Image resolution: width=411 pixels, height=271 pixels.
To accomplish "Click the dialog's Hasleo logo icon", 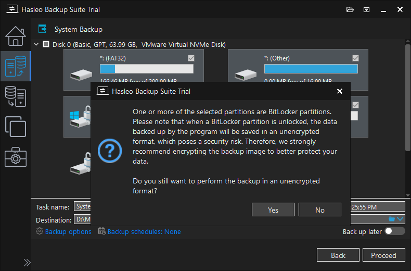I will [x=103, y=91].
